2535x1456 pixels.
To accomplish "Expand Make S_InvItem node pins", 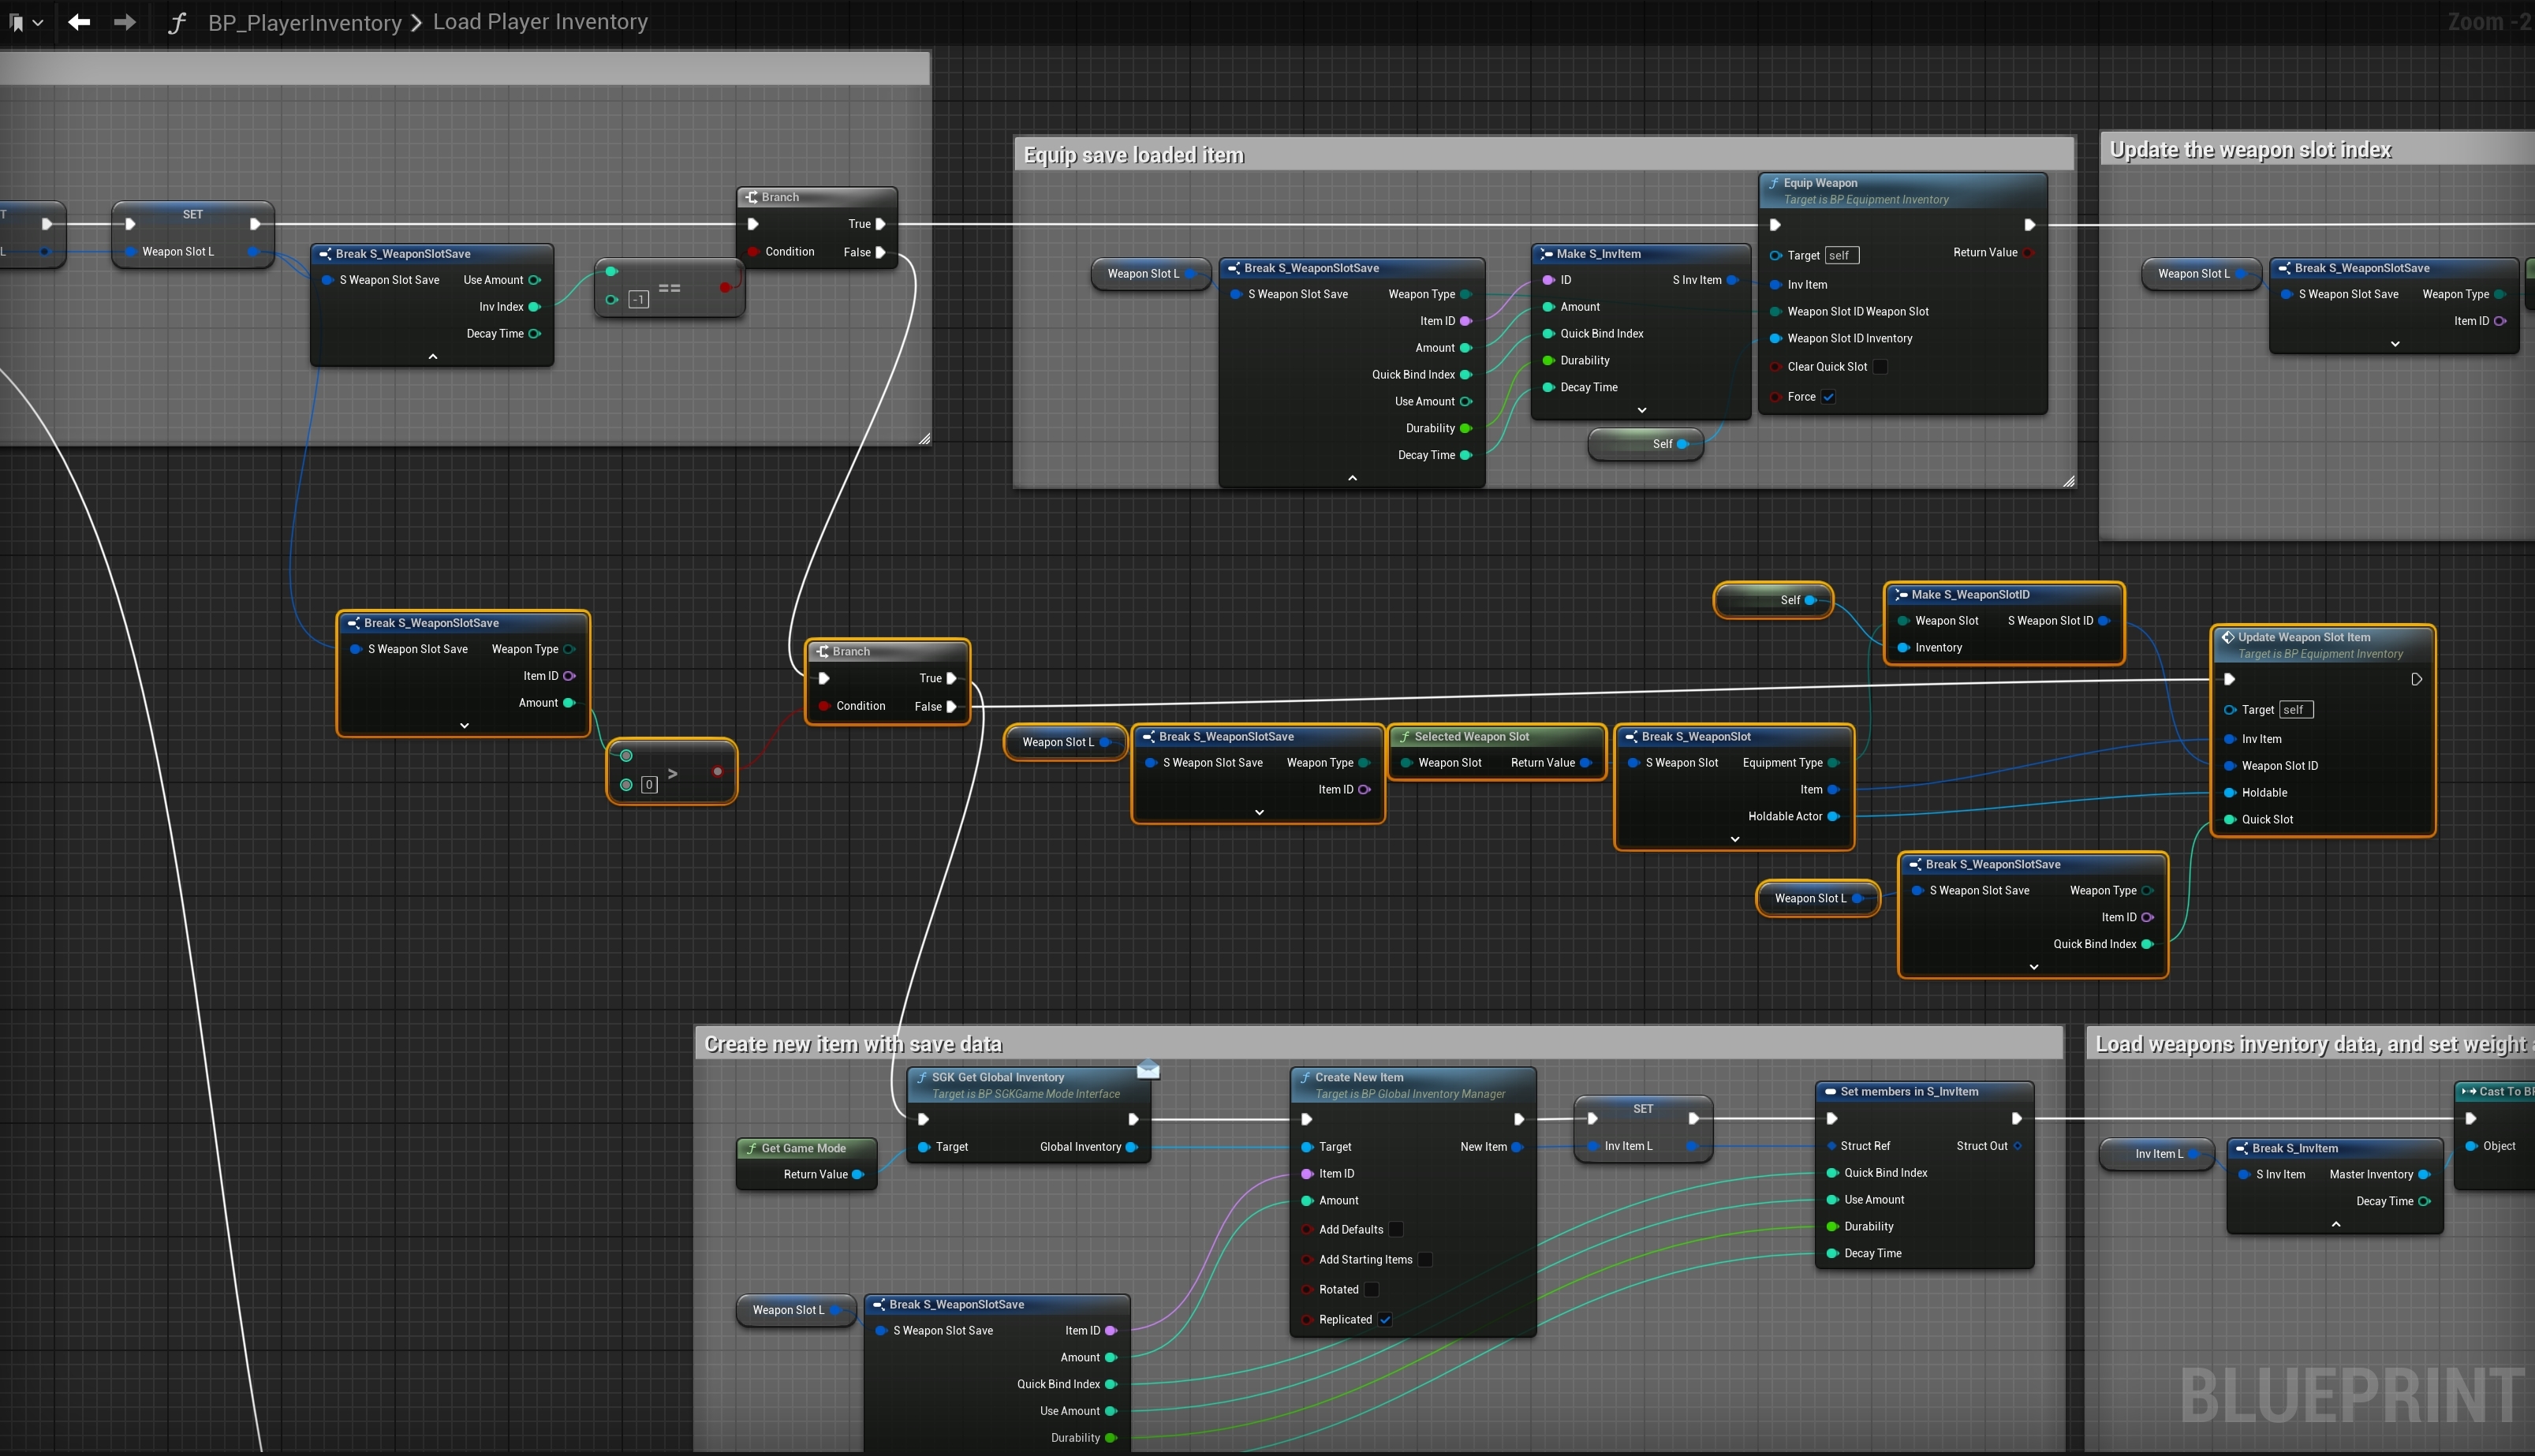I will coord(1641,410).
